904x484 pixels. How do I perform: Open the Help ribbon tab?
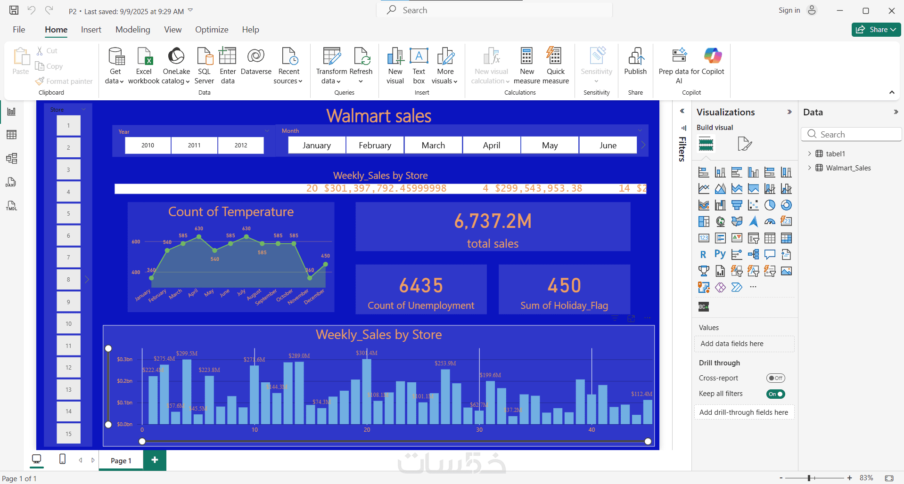click(250, 30)
